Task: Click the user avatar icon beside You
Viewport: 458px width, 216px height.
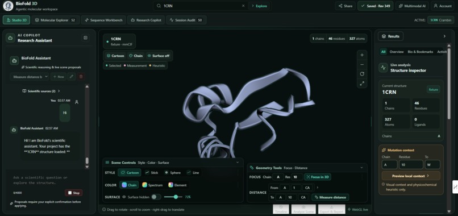Action: (77, 102)
